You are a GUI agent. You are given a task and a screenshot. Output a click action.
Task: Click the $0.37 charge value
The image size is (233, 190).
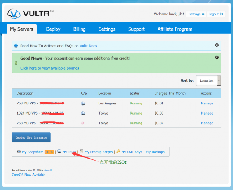tap(159, 123)
